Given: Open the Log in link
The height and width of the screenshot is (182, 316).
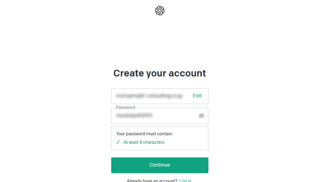Looking at the screenshot, I should [185, 180].
